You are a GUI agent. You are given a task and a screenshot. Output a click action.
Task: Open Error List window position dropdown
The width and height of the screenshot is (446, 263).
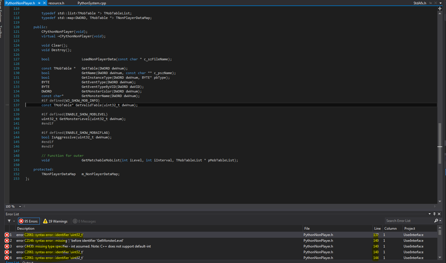point(430,214)
